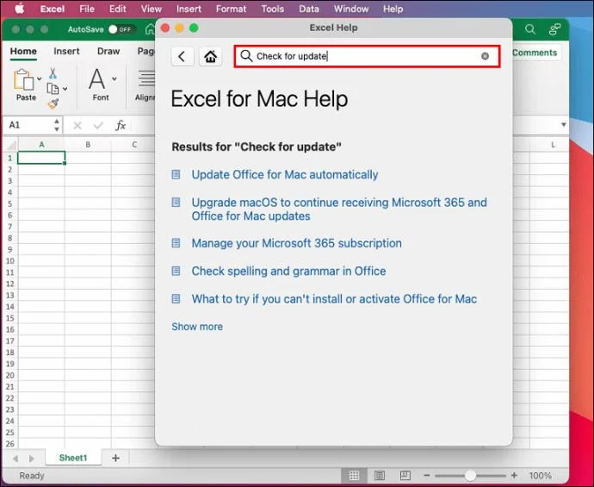
Task: Click the zoom slider handle
Action: pyautogui.click(x=470, y=475)
